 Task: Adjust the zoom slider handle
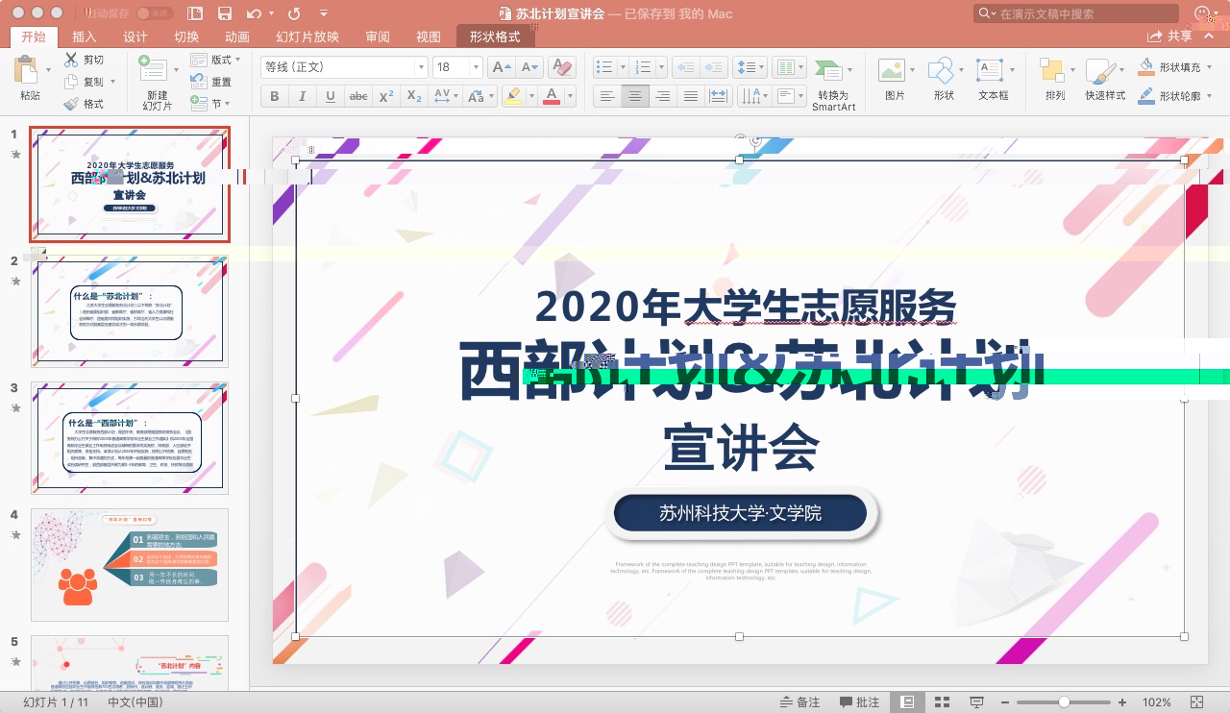point(1064,702)
